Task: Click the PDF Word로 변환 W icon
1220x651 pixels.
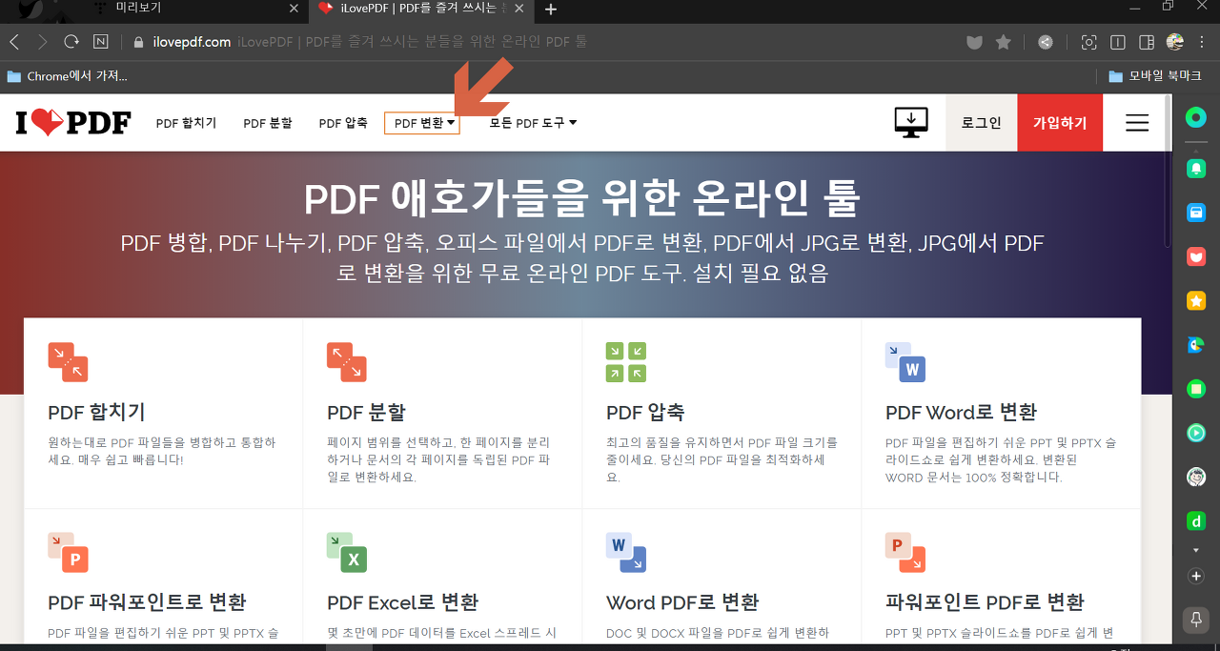Action: (905, 362)
